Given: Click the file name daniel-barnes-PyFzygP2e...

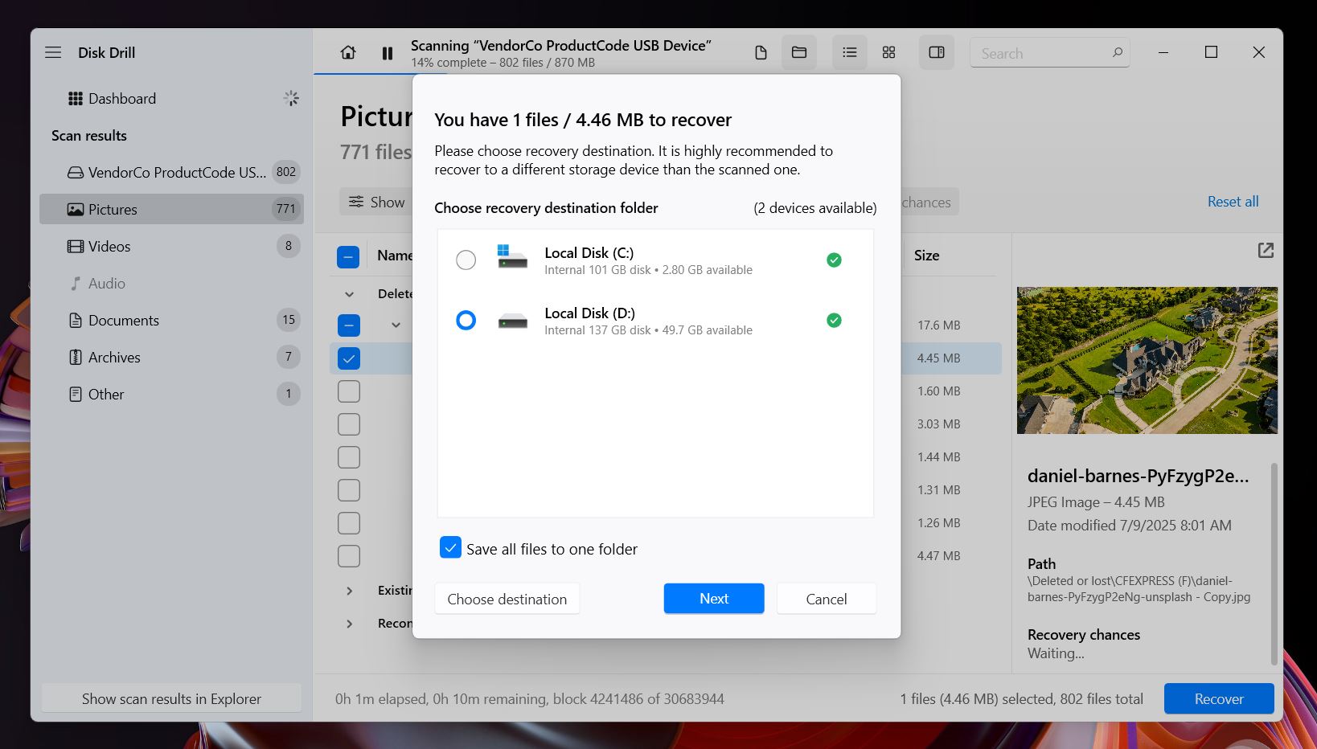Looking at the screenshot, I should [1139, 476].
